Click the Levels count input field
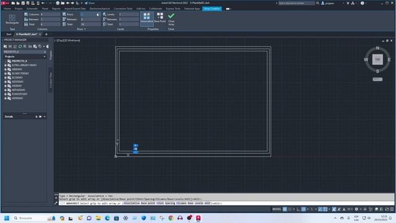Image resolution: width=396 pixels, height=223 pixels. 129,14
